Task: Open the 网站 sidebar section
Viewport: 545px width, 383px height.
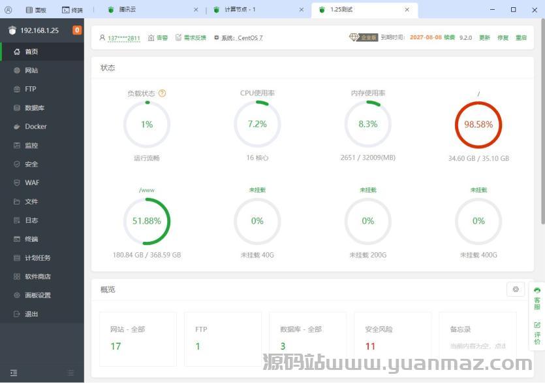Action: pos(42,71)
